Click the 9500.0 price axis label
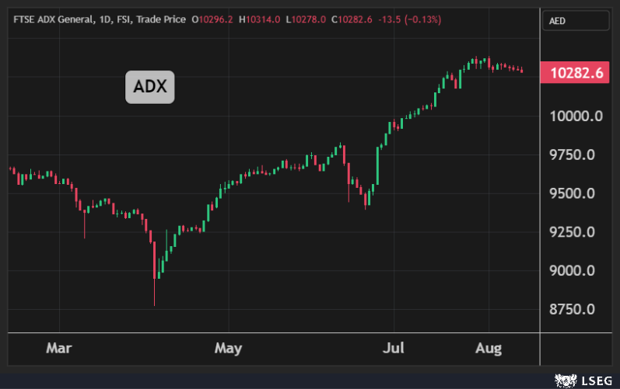The height and width of the screenshot is (389, 620). pos(573,193)
